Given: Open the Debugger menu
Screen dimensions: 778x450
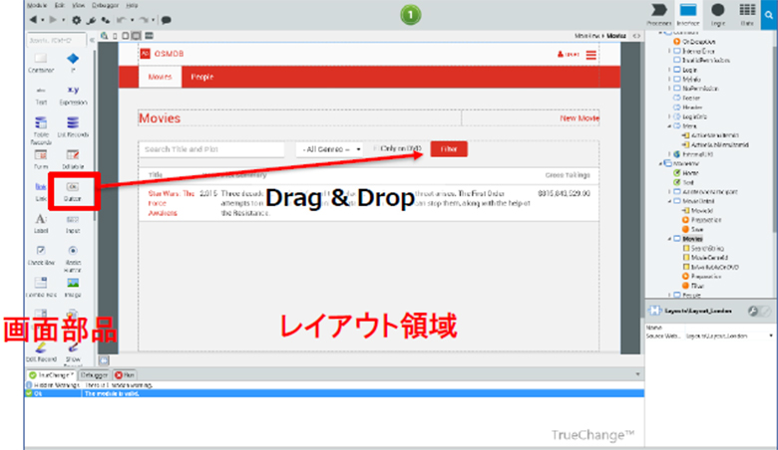Looking at the screenshot, I should (x=105, y=5).
